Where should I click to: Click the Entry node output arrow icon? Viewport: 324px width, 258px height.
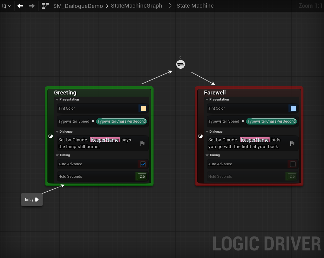tap(37, 200)
